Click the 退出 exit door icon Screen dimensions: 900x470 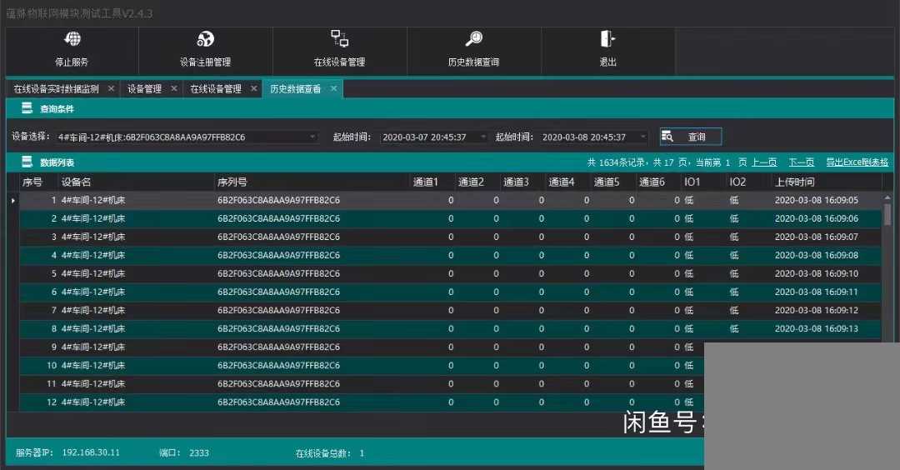[607, 39]
